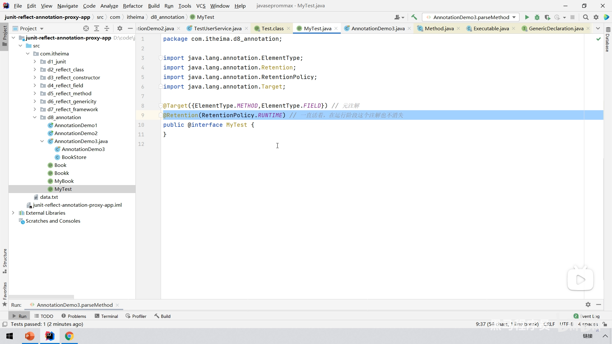This screenshot has height=344, width=612.
Task: Toggle the read-only lock icon in status bar
Action: pos(605,324)
